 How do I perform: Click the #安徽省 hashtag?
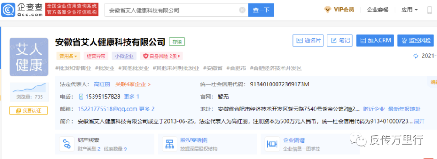coord(213,68)
